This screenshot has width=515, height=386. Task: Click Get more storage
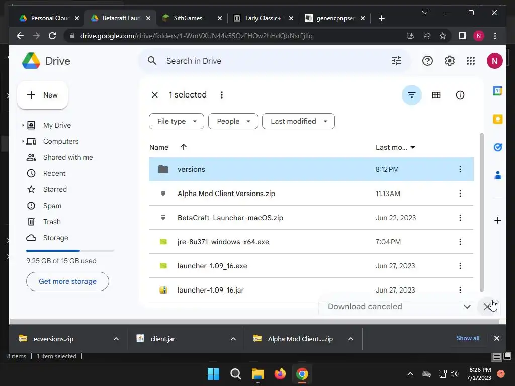tap(68, 281)
